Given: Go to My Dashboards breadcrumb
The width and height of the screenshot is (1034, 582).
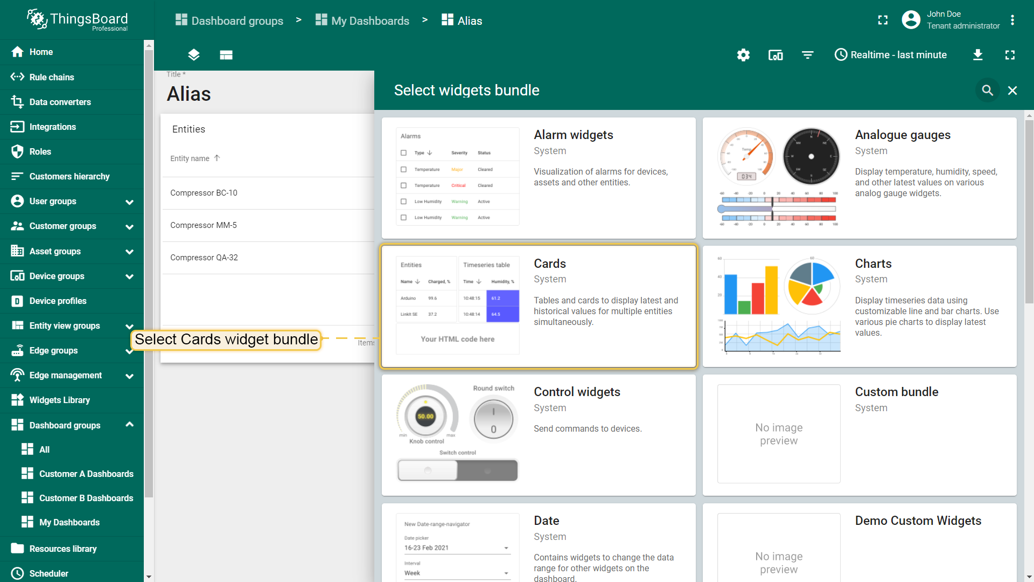Looking at the screenshot, I should 362,20.
